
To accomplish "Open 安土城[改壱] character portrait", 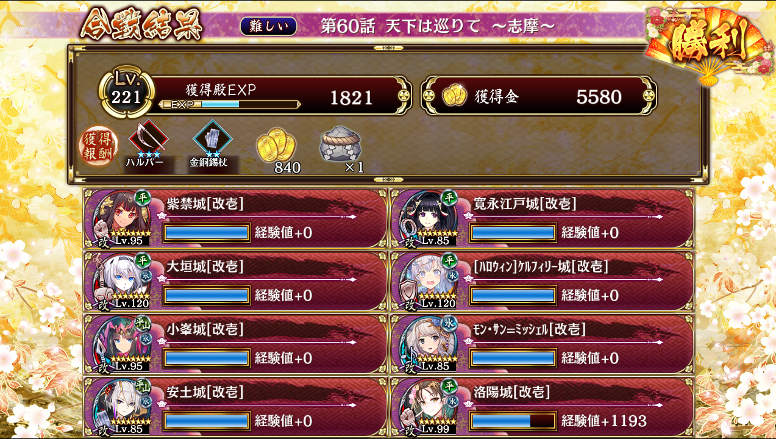I will 122,405.
